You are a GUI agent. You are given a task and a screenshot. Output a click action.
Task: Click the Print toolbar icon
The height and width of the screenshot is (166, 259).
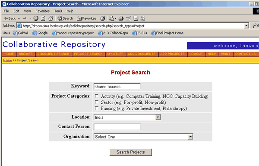[121, 18]
